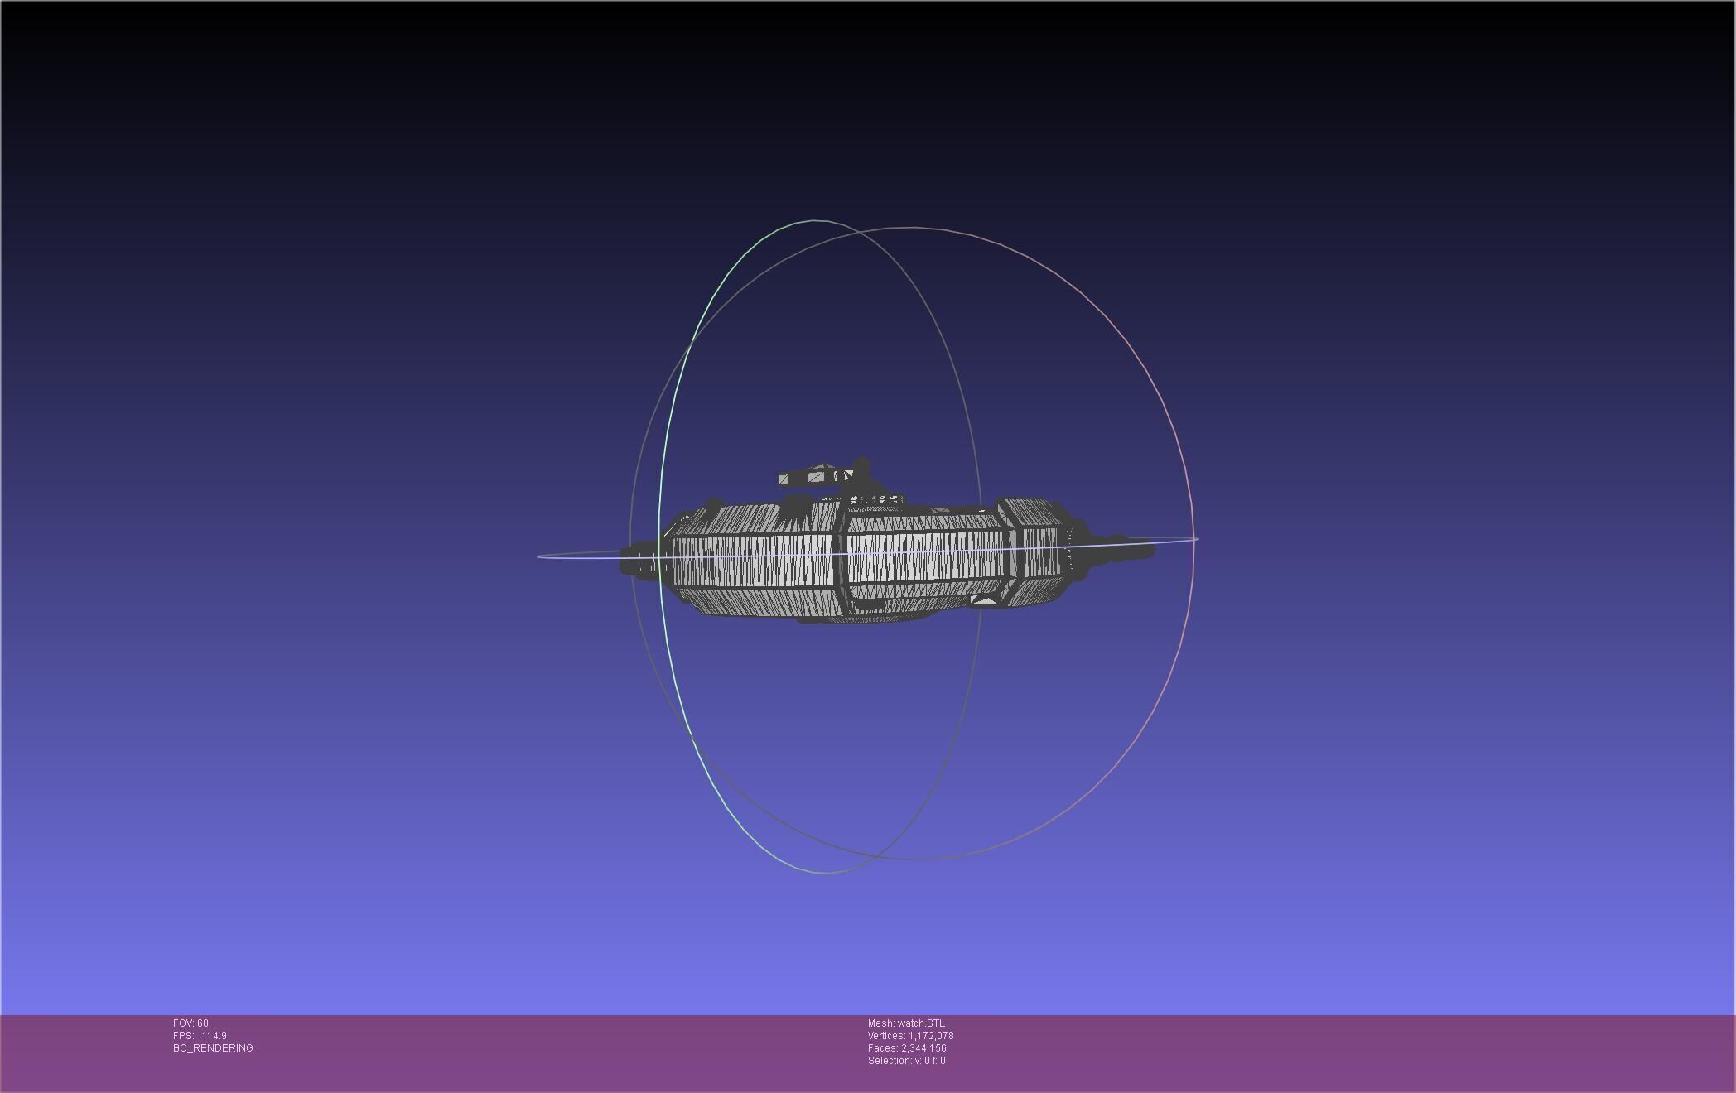The height and width of the screenshot is (1093, 1736).
Task: Click the protruding part atop the model
Action: 820,477
